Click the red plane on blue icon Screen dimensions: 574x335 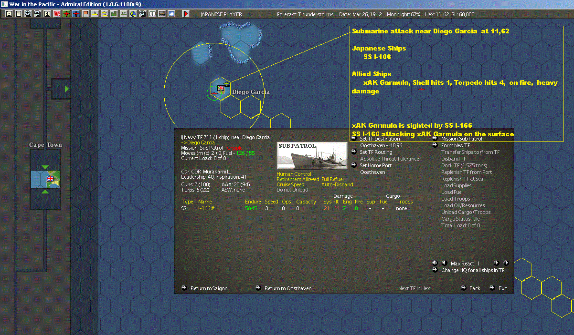click(76, 14)
